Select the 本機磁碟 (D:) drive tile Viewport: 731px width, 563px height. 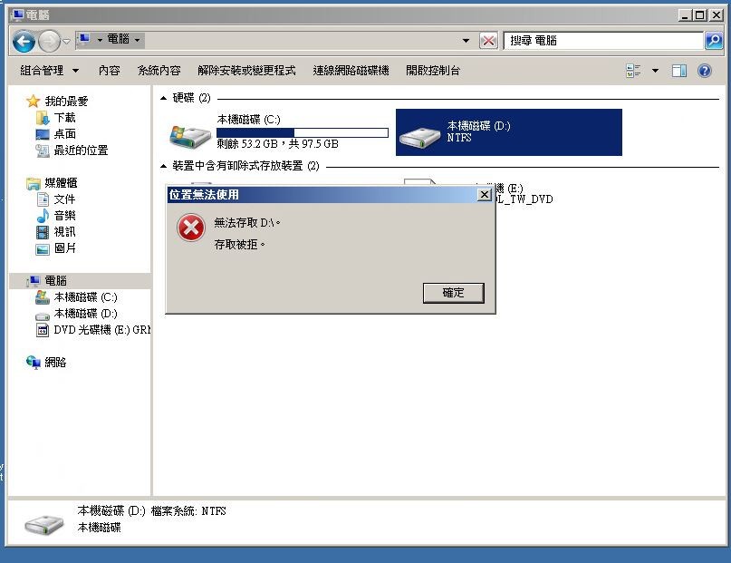click(x=509, y=132)
